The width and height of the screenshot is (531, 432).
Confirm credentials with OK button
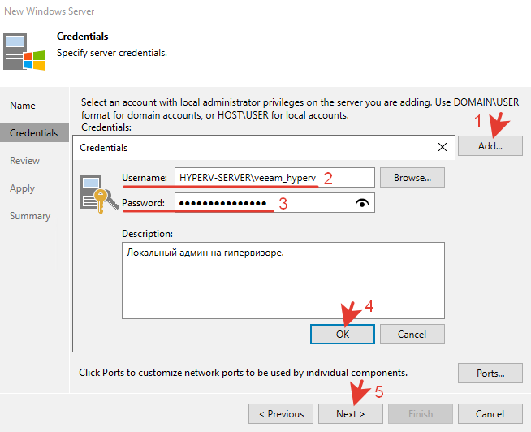(x=343, y=334)
